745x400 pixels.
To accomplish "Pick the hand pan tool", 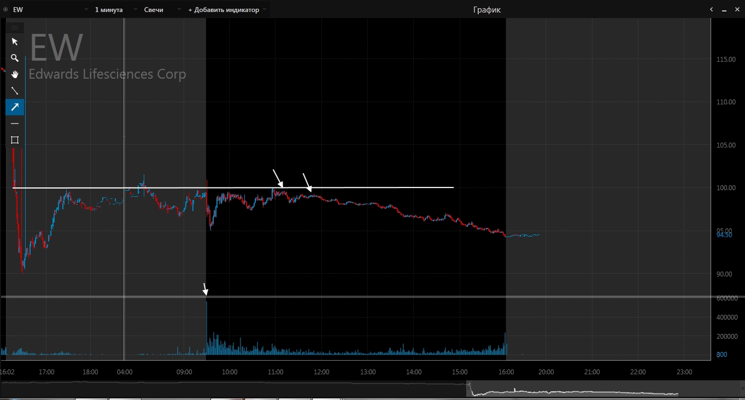I will [x=15, y=74].
